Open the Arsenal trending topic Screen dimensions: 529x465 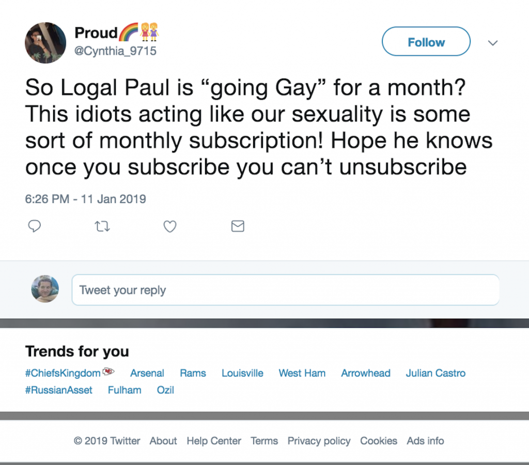point(147,373)
